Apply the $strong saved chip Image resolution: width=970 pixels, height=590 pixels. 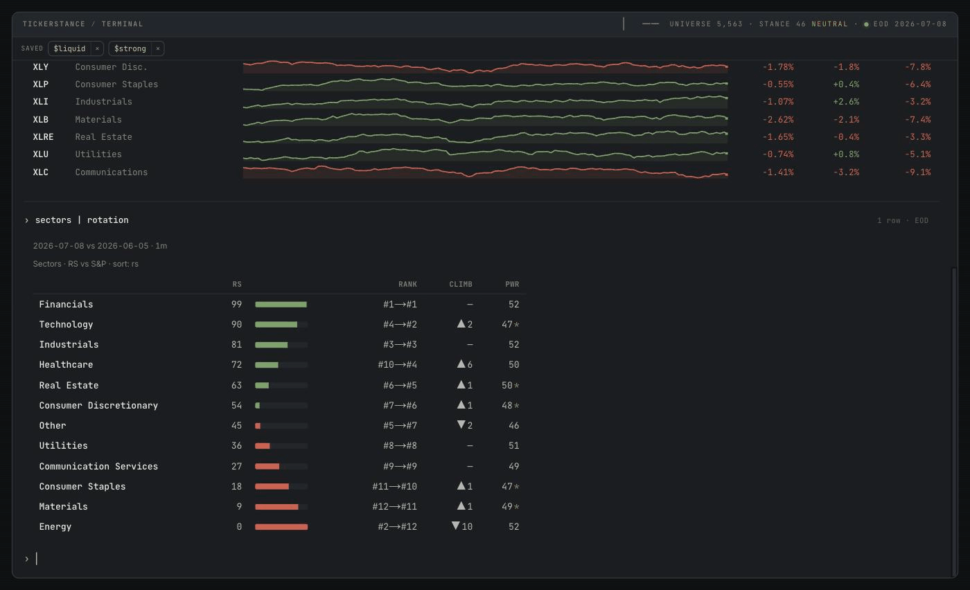pos(130,48)
